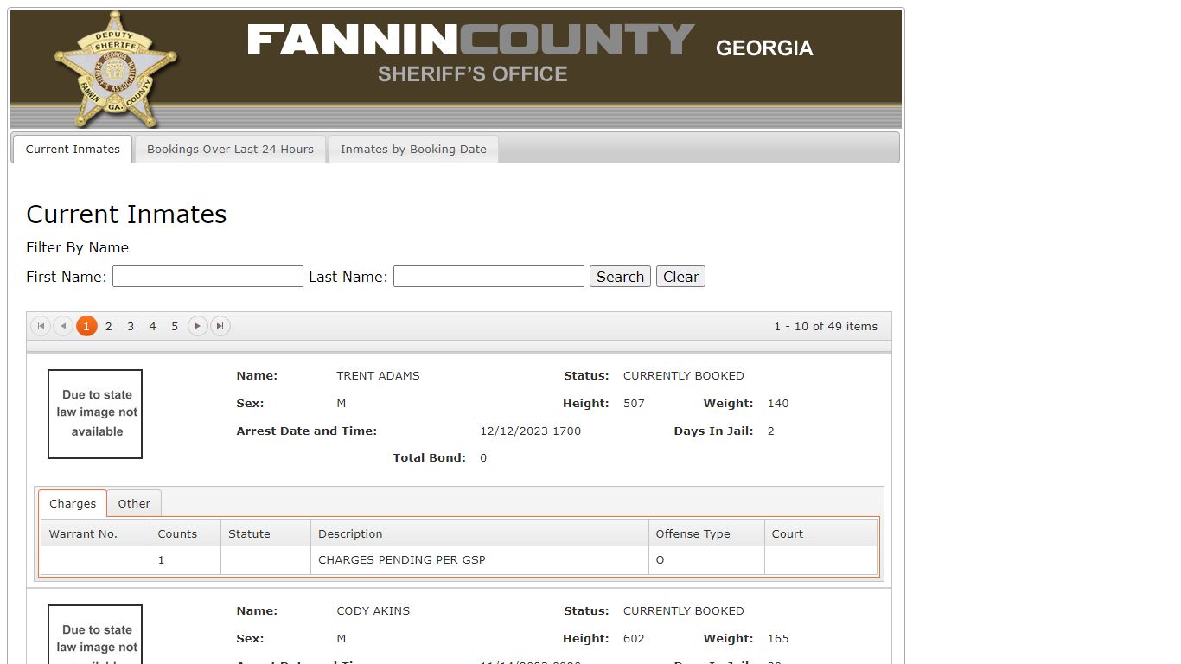Image resolution: width=1181 pixels, height=664 pixels.
Task: Show the Other tab for Trent Adams
Action: (134, 503)
